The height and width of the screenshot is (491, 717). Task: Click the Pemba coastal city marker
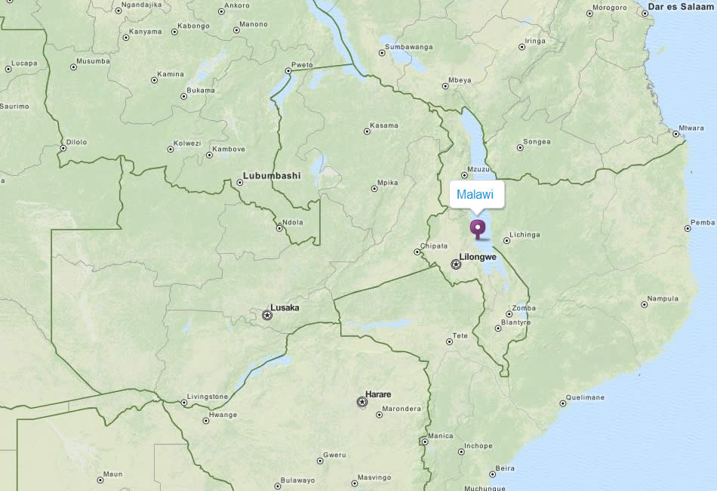[x=688, y=228]
